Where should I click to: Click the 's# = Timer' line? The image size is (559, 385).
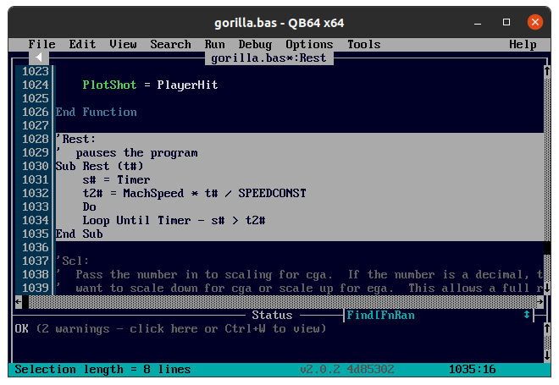(116, 179)
